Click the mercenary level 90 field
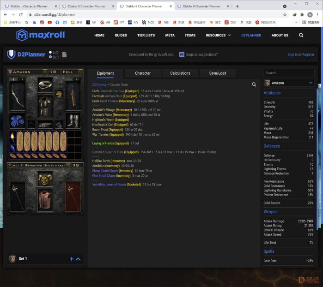This screenshot has height=287, width=323. pyautogui.click(x=76, y=165)
